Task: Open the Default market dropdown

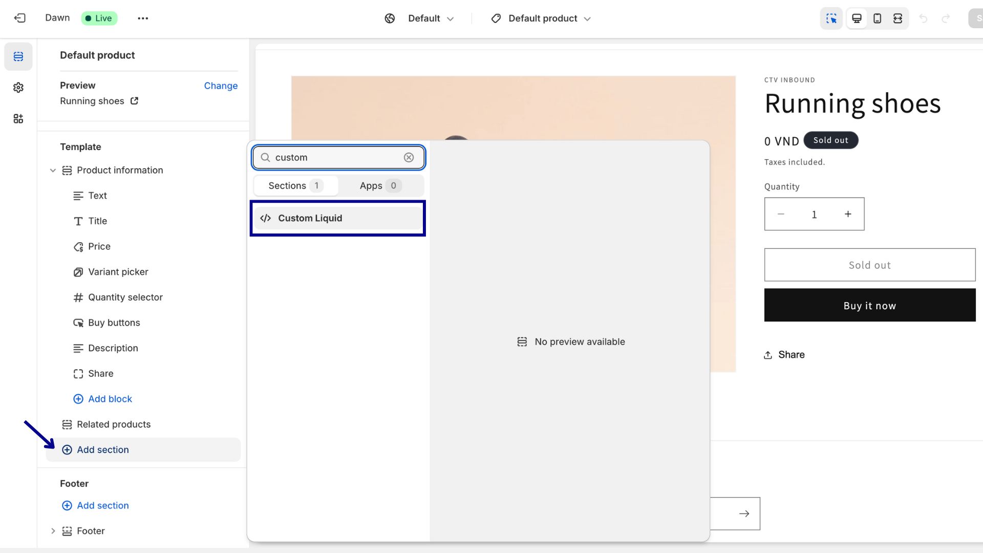Action: coord(431,18)
